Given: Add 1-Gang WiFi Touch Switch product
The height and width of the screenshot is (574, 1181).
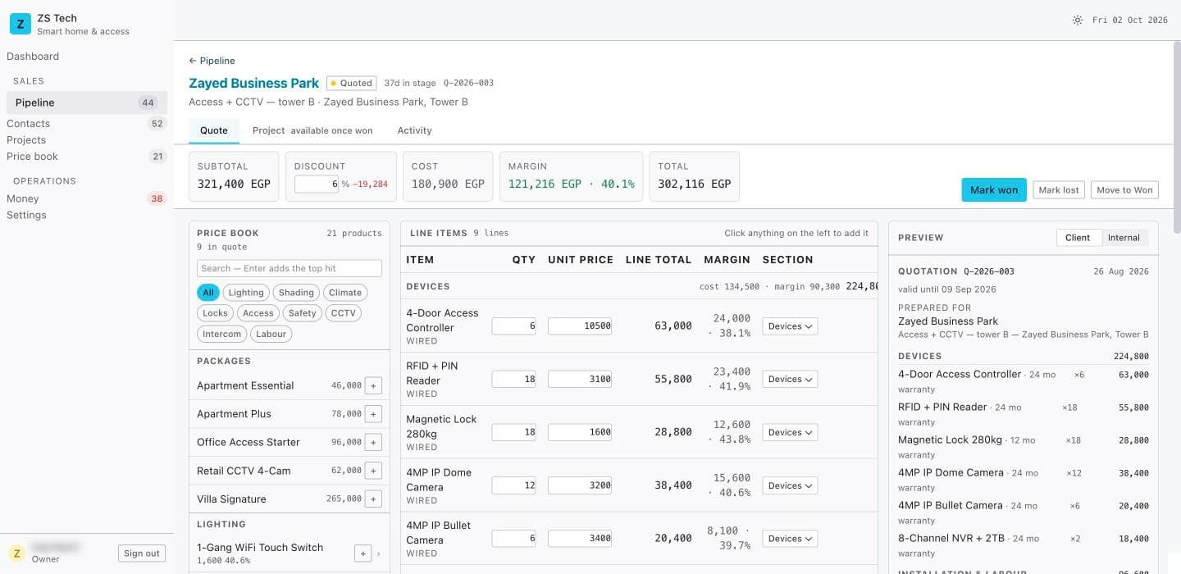Looking at the screenshot, I should [x=363, y=553].
